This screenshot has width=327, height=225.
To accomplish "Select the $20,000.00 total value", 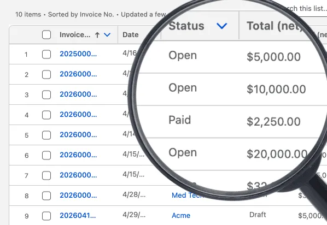I will pyautogui.click(x=277, y=154).
